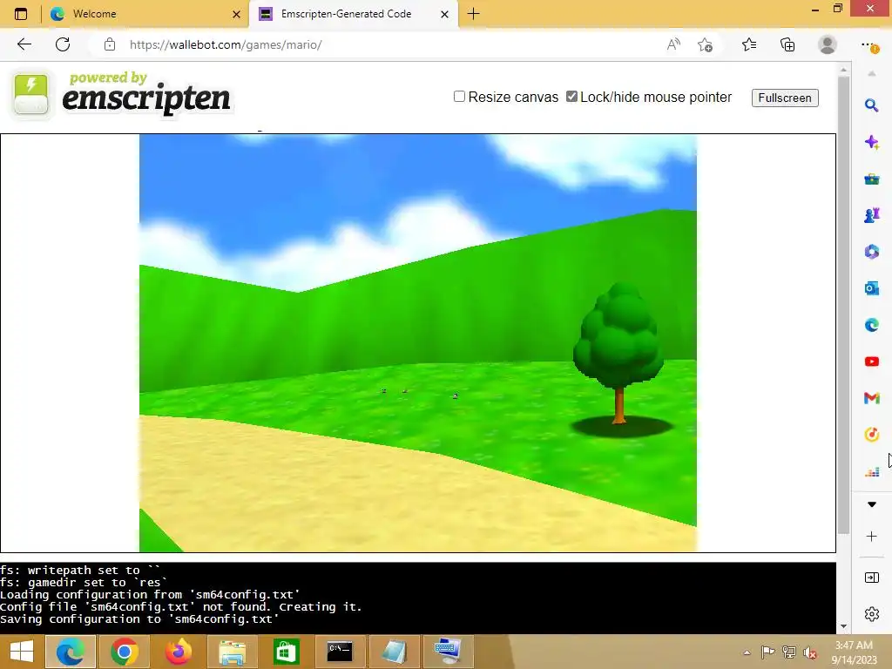This screenshot has width=892, height=669.
Task: Open the Copilot sparkle sidebar icon
Action: (871, 142)
